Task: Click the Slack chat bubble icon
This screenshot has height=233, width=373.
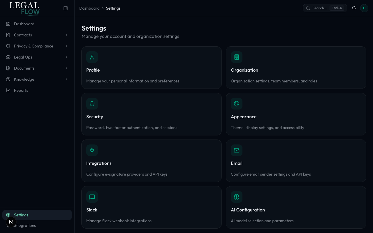Action: [x=92, y=197]
